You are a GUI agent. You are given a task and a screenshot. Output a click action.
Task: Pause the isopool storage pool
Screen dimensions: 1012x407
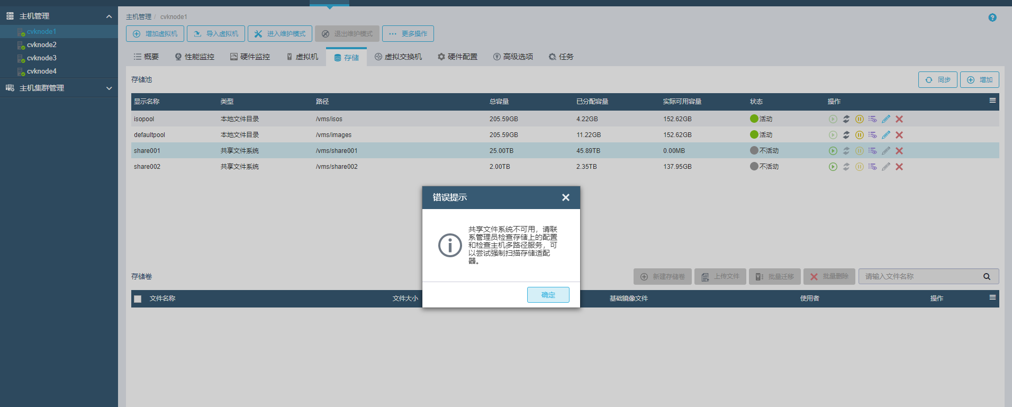pos(860,119)
